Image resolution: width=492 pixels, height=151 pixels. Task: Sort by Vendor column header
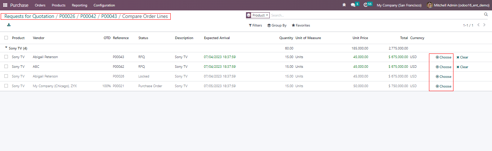[x=39, y=38]
